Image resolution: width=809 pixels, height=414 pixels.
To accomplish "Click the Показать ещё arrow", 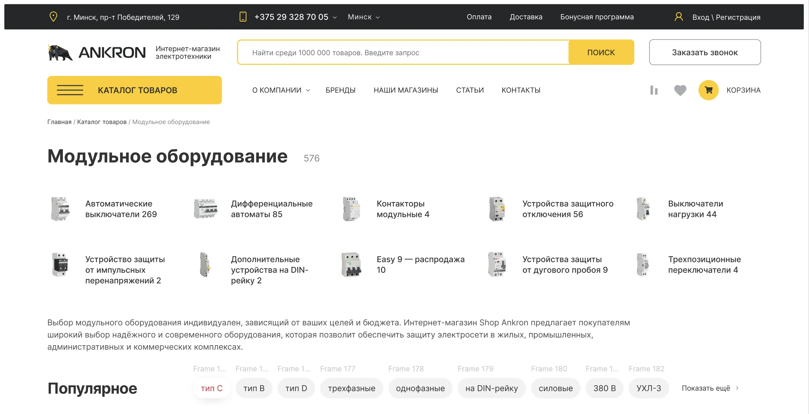I will 737,388.
